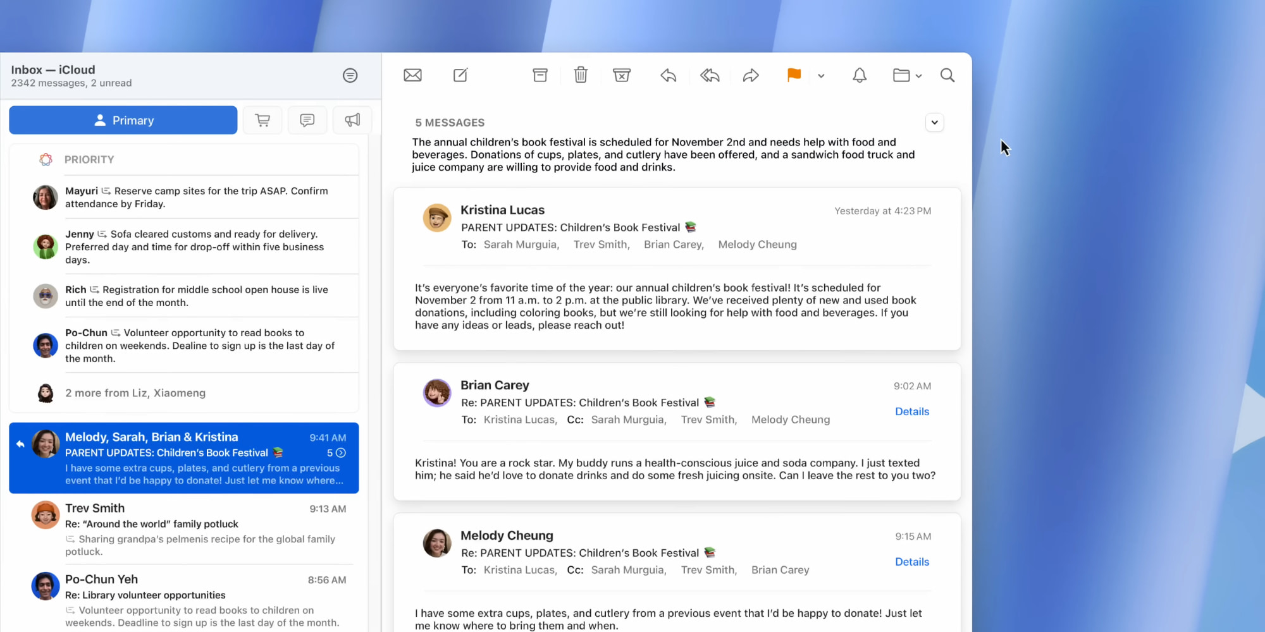Mark the conversation as junk
Screen dimensions: 1265x632
click(622, 75)
